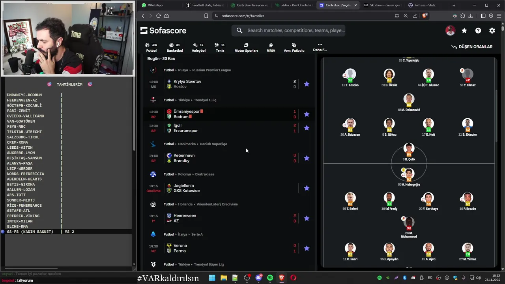Open favorites star in Sofascore header

[464, 30]
